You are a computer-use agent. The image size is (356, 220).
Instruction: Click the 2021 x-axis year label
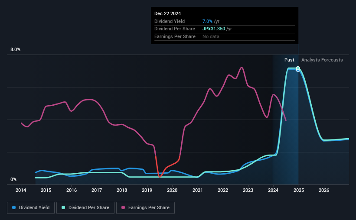pos(198,190)
